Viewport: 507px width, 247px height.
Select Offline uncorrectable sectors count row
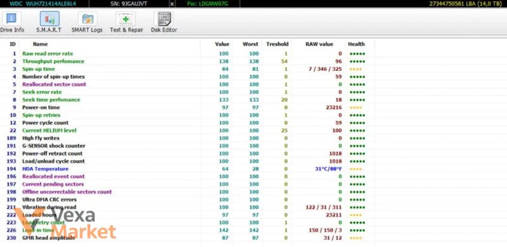click(67, 192)
